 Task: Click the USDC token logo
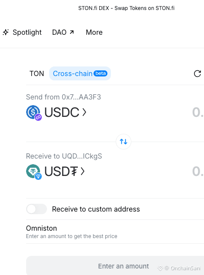(33, 112)
